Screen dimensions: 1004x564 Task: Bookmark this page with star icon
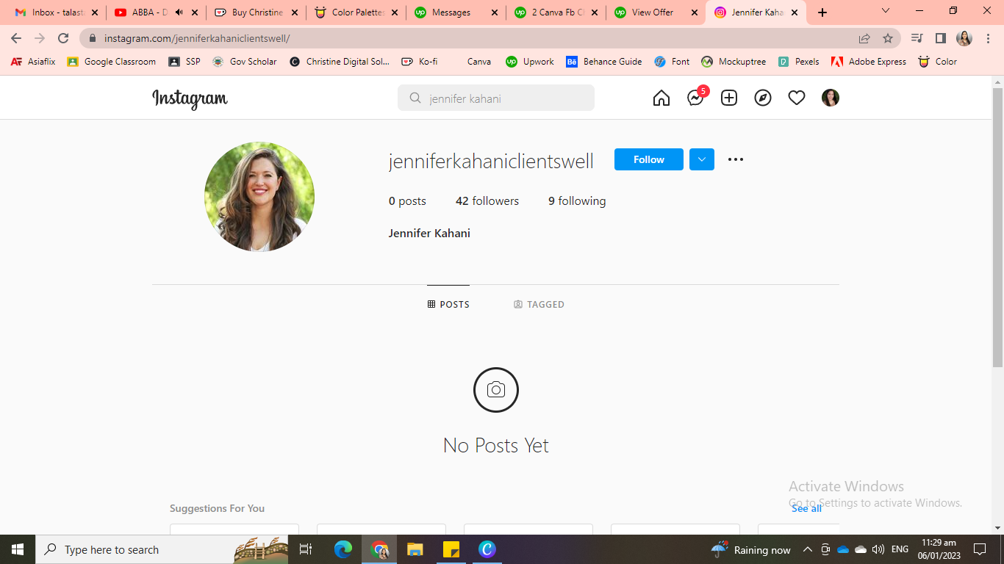[x=888, y=38]
